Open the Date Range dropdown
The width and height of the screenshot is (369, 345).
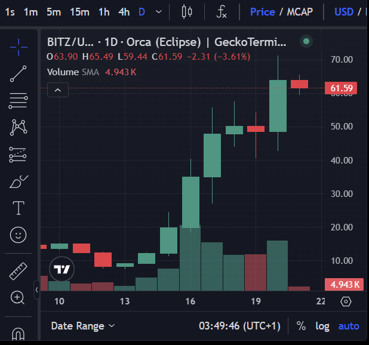tap(83, 326)
